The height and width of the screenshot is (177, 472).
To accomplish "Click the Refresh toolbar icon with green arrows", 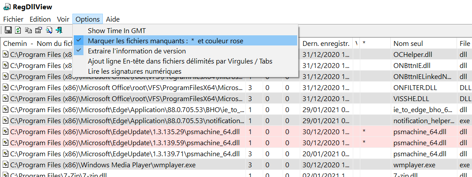I will pos(18,30).
